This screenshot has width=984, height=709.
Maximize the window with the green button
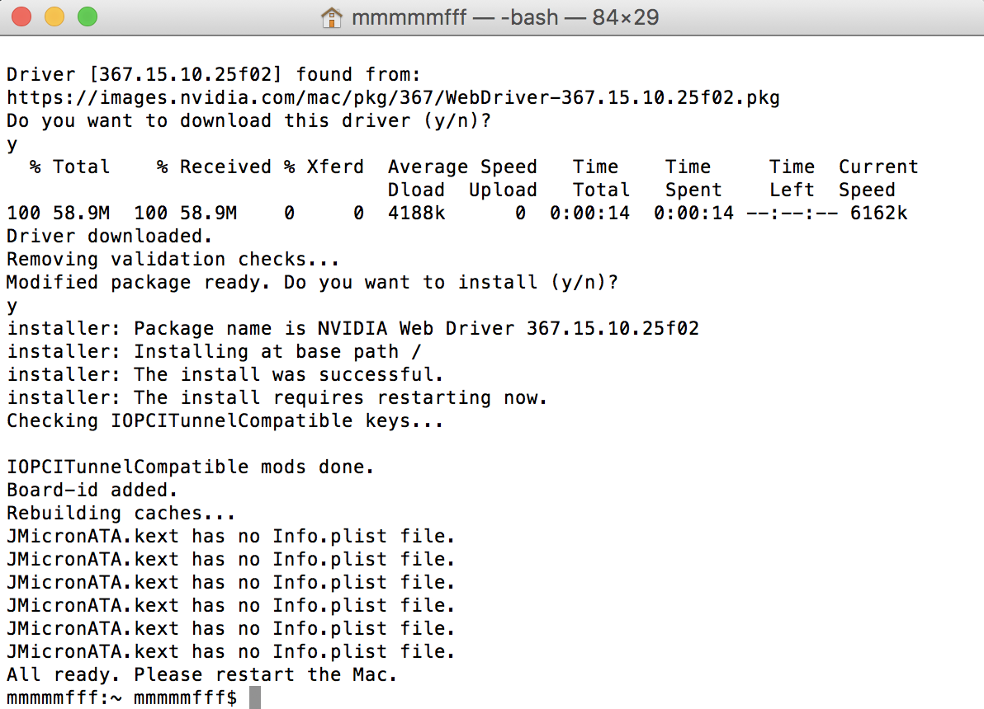86,16
